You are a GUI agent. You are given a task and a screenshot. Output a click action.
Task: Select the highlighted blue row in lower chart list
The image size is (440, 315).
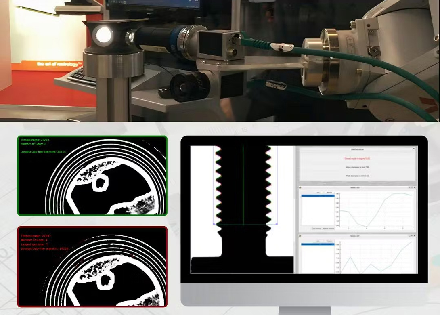318,245
